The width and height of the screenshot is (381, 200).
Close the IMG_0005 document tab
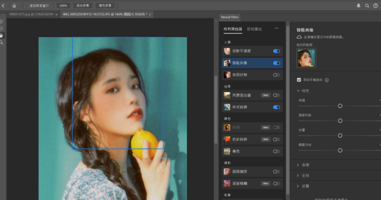[x=150, y=15]
